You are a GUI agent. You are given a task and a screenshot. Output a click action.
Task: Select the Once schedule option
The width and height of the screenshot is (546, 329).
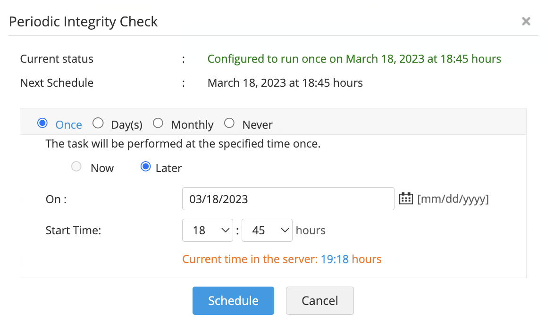[x=42, y=123]
